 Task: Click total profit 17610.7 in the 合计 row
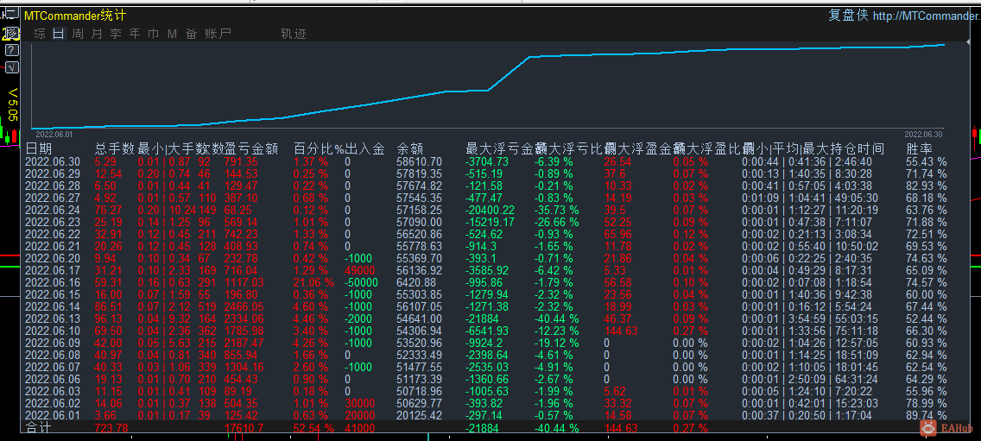click(244, 428)
